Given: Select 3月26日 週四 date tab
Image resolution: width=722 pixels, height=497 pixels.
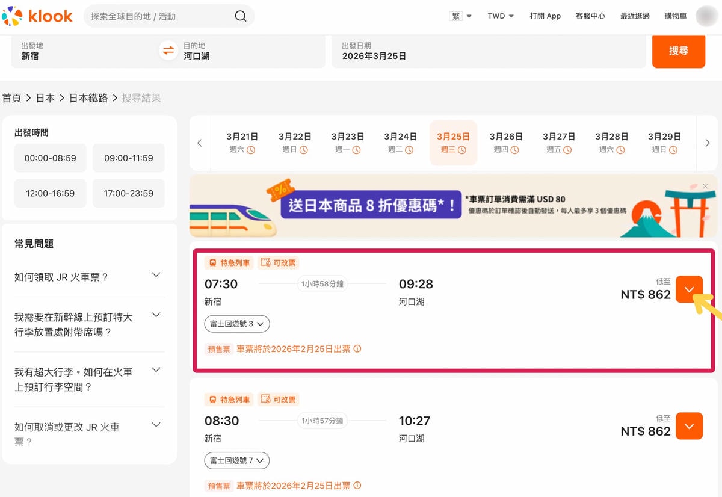Looking at the screenshot, I should point(506,143).
